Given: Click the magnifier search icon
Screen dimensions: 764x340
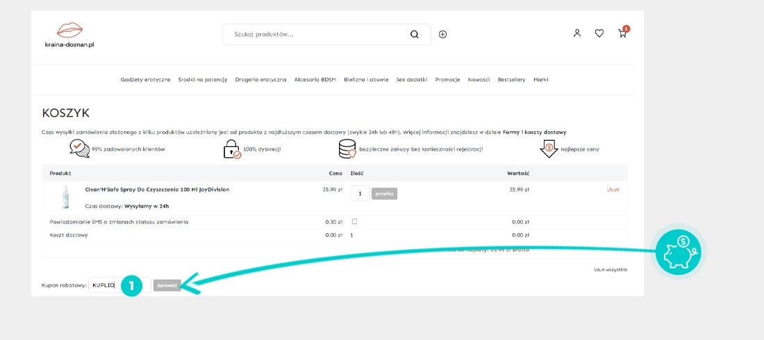Looking at the screenshot, I should point(415,34).
